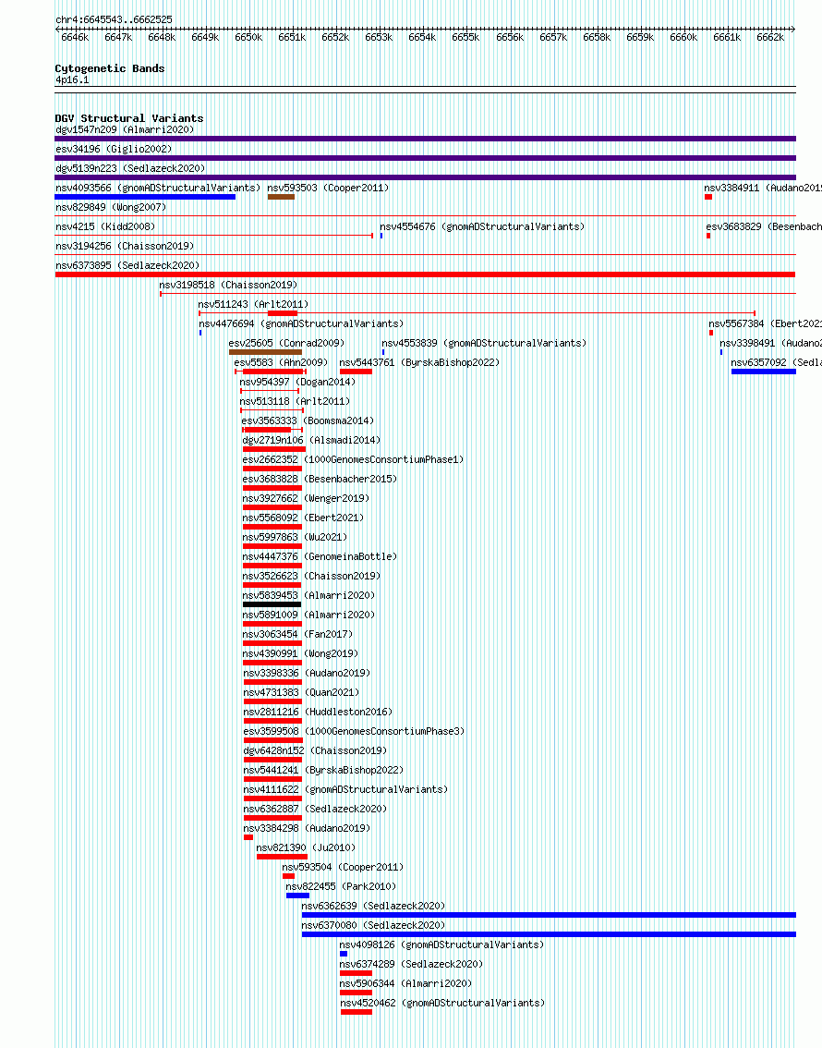Click the 6660k ruler position label

click(x=683, y=37)
